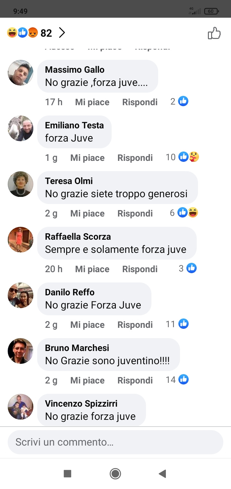Open Danilo Reffo's profile name link
Screen dimensions: 231x489
(70, 292)
